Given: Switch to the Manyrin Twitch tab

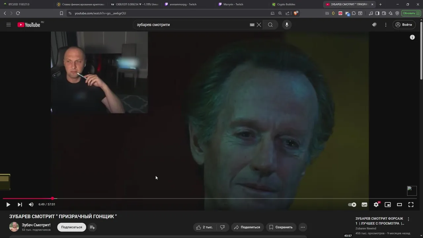Looking at the screenshot, I should pos(242,4).
